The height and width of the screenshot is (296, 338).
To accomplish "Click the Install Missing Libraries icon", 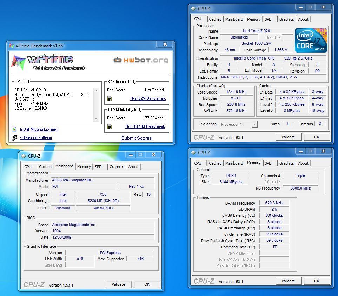I will pyautogui.click(x=14, y=129).
